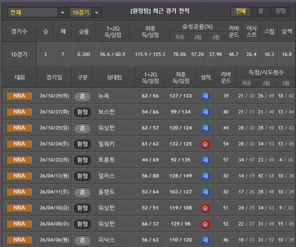This screenshot has height=247, width=296.
Task: Click the blue 패 icon in the 피닉스 row
Action: (205, 240)
